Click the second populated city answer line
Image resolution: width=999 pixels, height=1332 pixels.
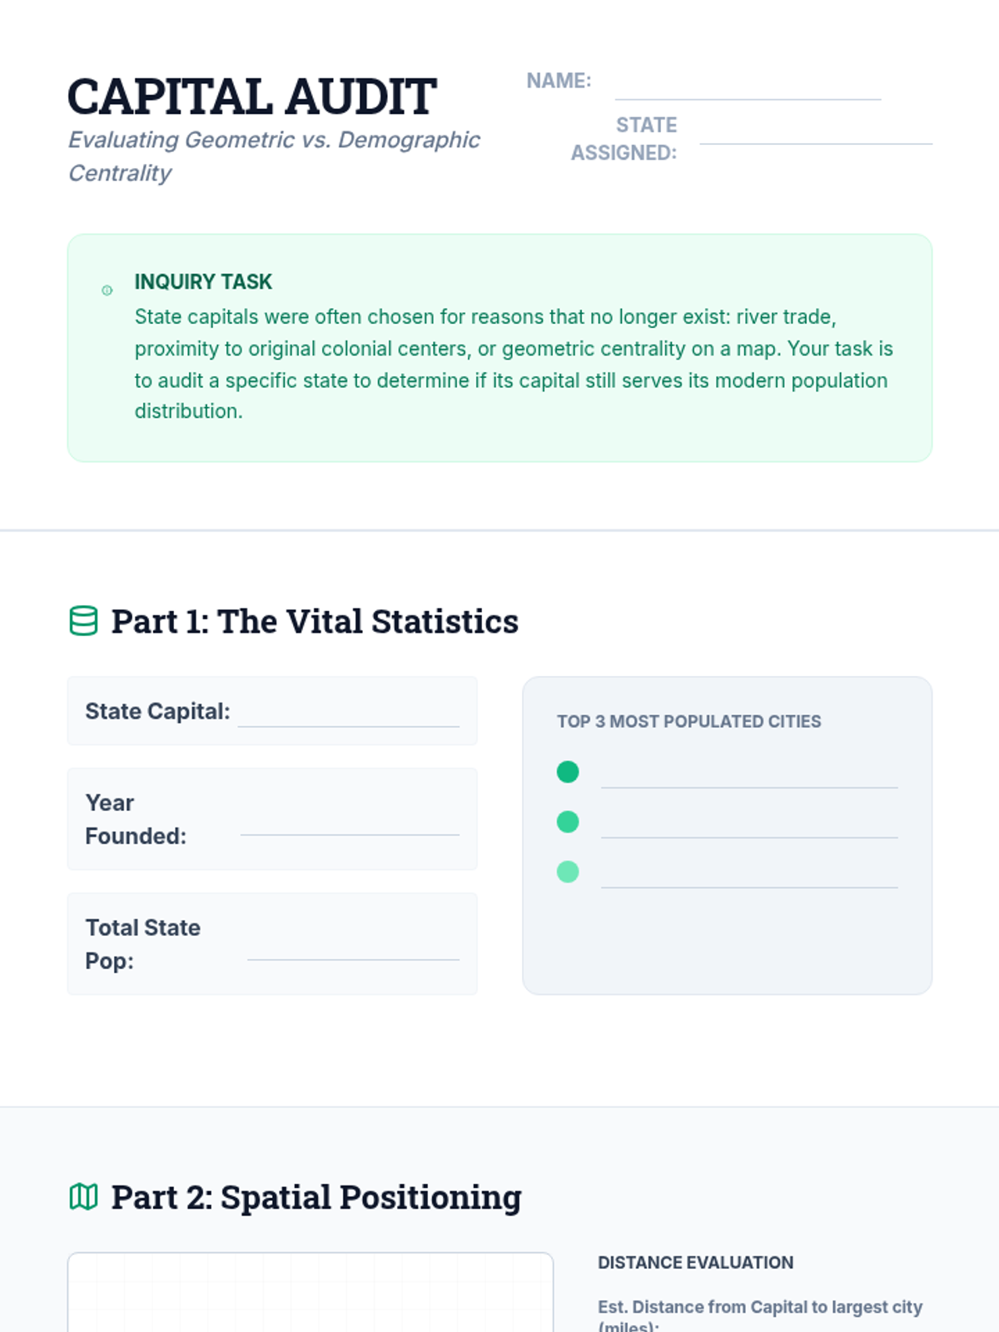pyautogui.click(x=748, y=828)
